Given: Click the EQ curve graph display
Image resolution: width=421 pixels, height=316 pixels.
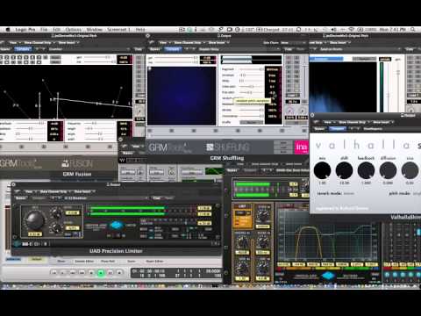Looking at the screenshot, I should click(x=327, y=234).
